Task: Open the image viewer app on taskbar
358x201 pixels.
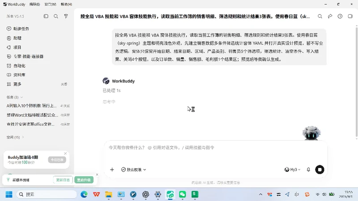Action: (x=121, y=194)
